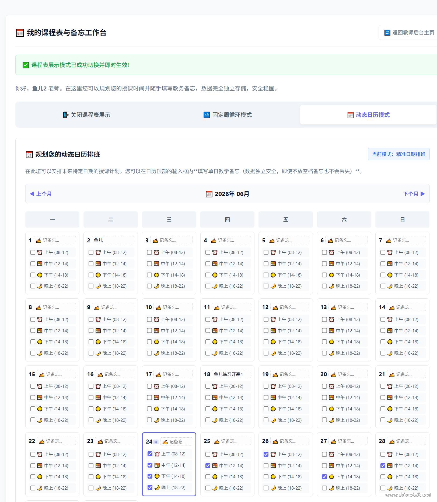The image size is (437, 502).
Task: Tick 上午 (08-12) on day 16
Action: click(x=91, y=386)
